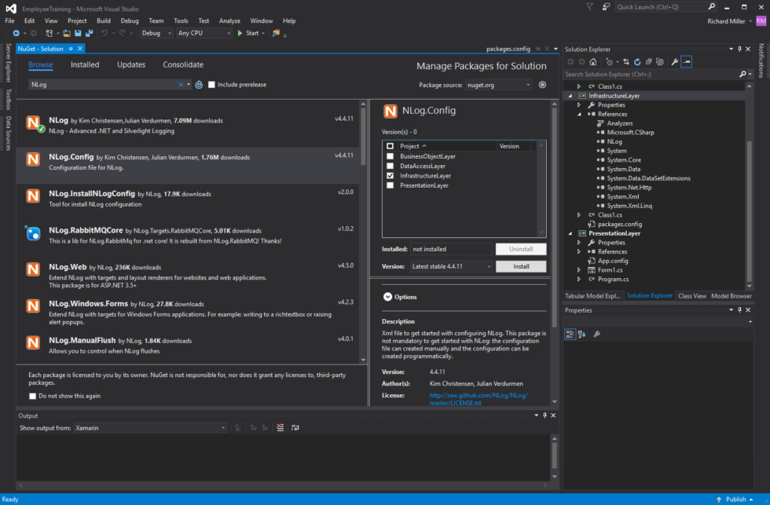
Task: Refresh the Solution Explorer tree
Action: 637,62
